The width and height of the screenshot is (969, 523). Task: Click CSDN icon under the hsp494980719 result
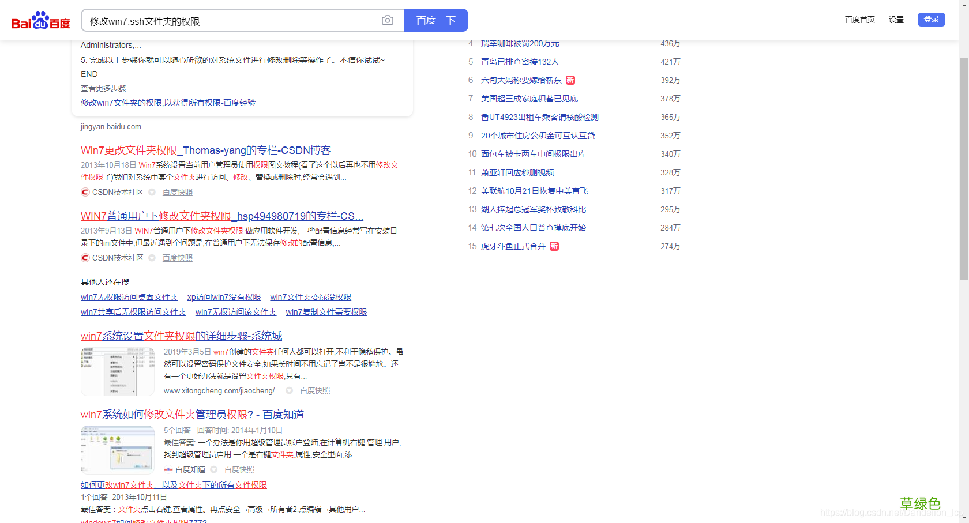pos(85,258)
